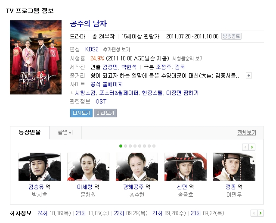Expand the synopsis with the plus icon
The width and height of the screenshot is (276, 223).
point(249,75)
